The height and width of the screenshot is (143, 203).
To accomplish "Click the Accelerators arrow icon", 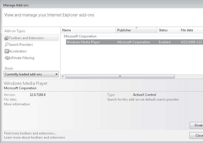I will point(7,51).
